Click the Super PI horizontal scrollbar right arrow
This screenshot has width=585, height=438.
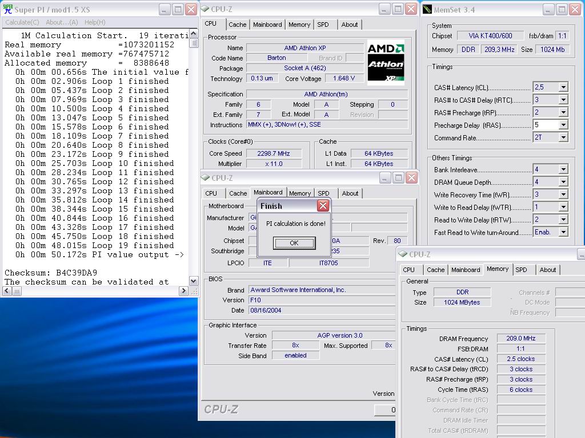pos(183,291)
